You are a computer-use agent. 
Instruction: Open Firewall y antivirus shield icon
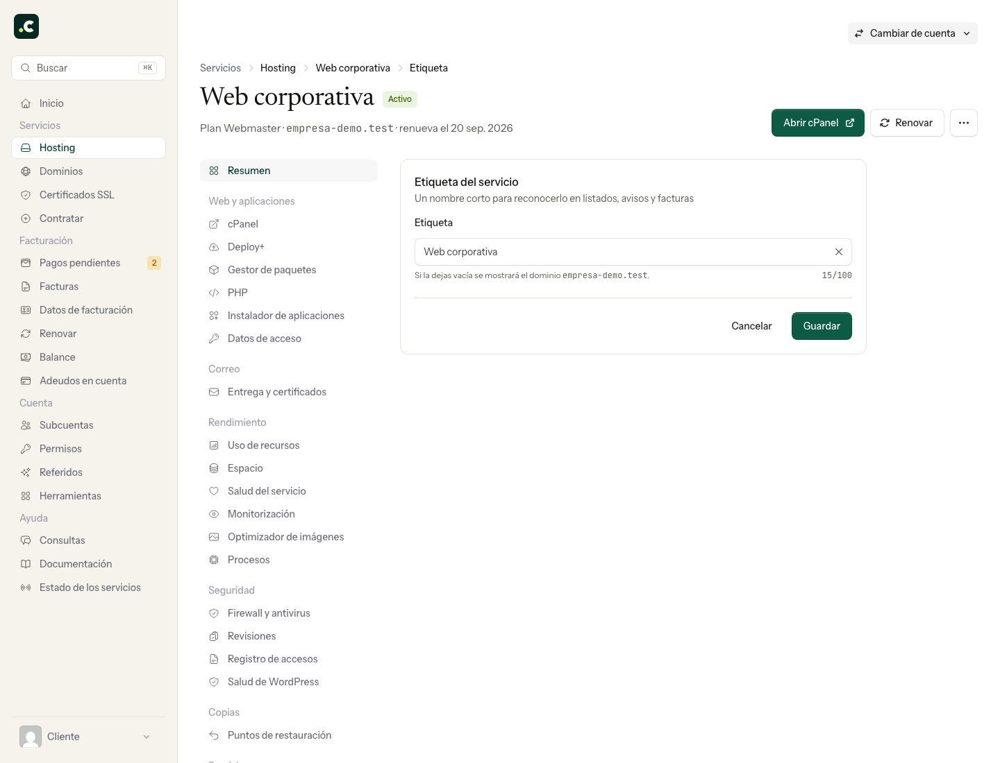214,613
